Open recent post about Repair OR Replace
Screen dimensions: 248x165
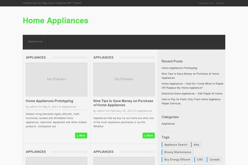click(x=193, y=86)
